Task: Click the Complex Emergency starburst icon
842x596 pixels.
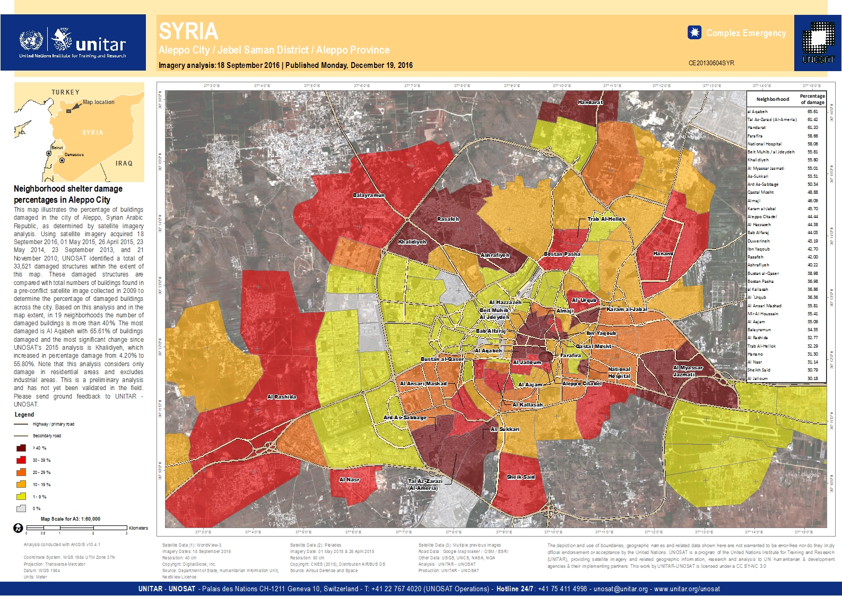Action: coord(694,33)
